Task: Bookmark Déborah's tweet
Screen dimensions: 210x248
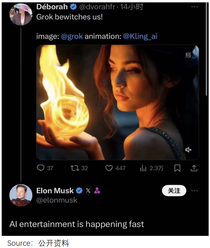Action: pyautogui.click(x=177, y=168)
